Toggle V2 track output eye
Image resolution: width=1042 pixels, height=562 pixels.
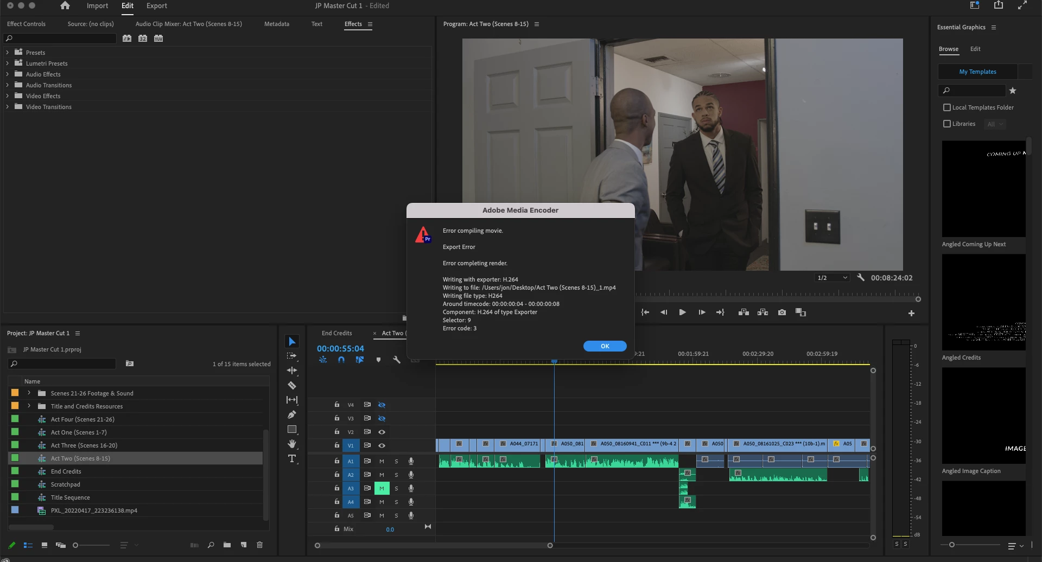point(382,432)
